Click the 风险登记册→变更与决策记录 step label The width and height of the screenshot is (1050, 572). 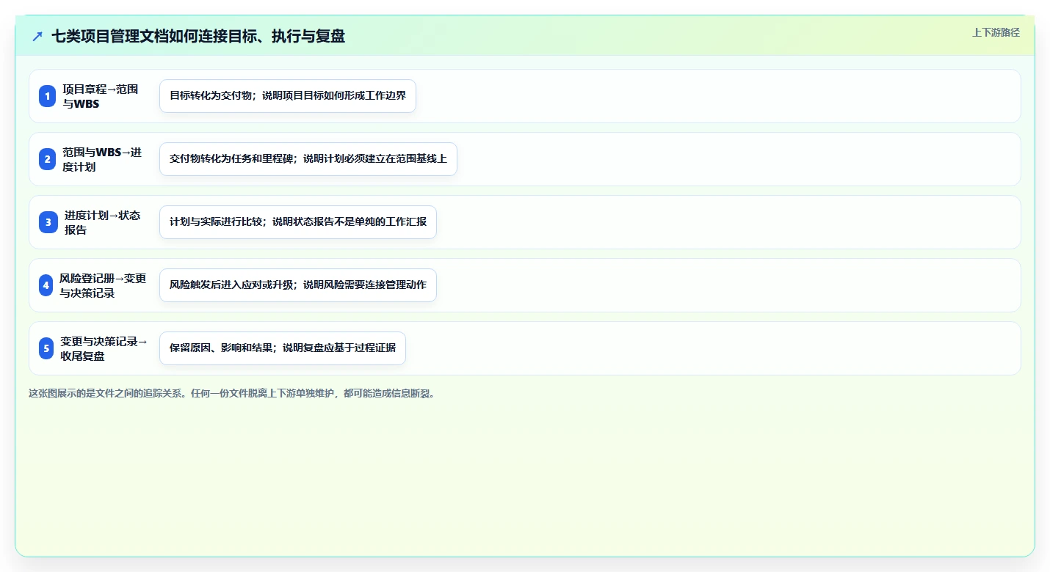[103, 285]
